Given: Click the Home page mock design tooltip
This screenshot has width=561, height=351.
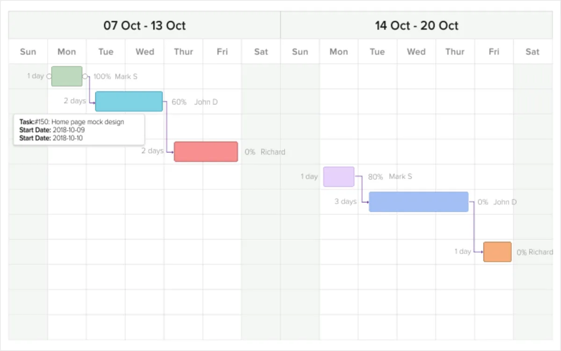Looking at the screenshot, I should click(79, 130).
